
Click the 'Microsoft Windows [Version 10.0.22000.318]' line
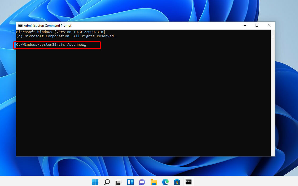[x=61, y=32]
